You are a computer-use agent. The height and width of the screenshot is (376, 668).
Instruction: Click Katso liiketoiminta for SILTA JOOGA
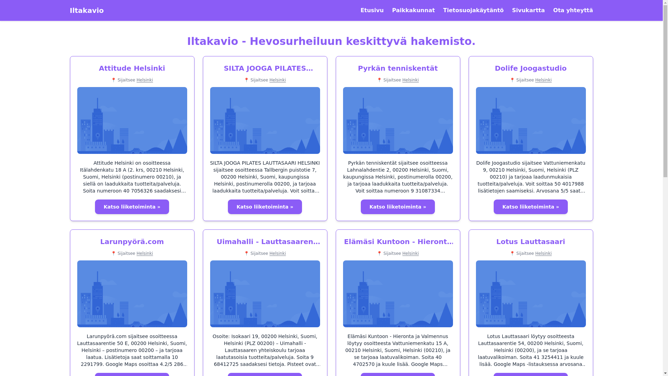[265, 207]
